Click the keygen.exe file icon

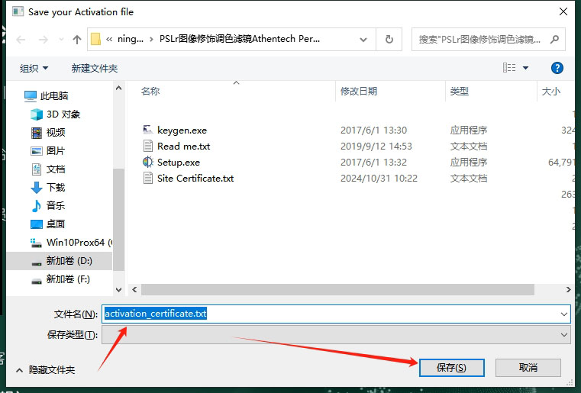[148, 130]
